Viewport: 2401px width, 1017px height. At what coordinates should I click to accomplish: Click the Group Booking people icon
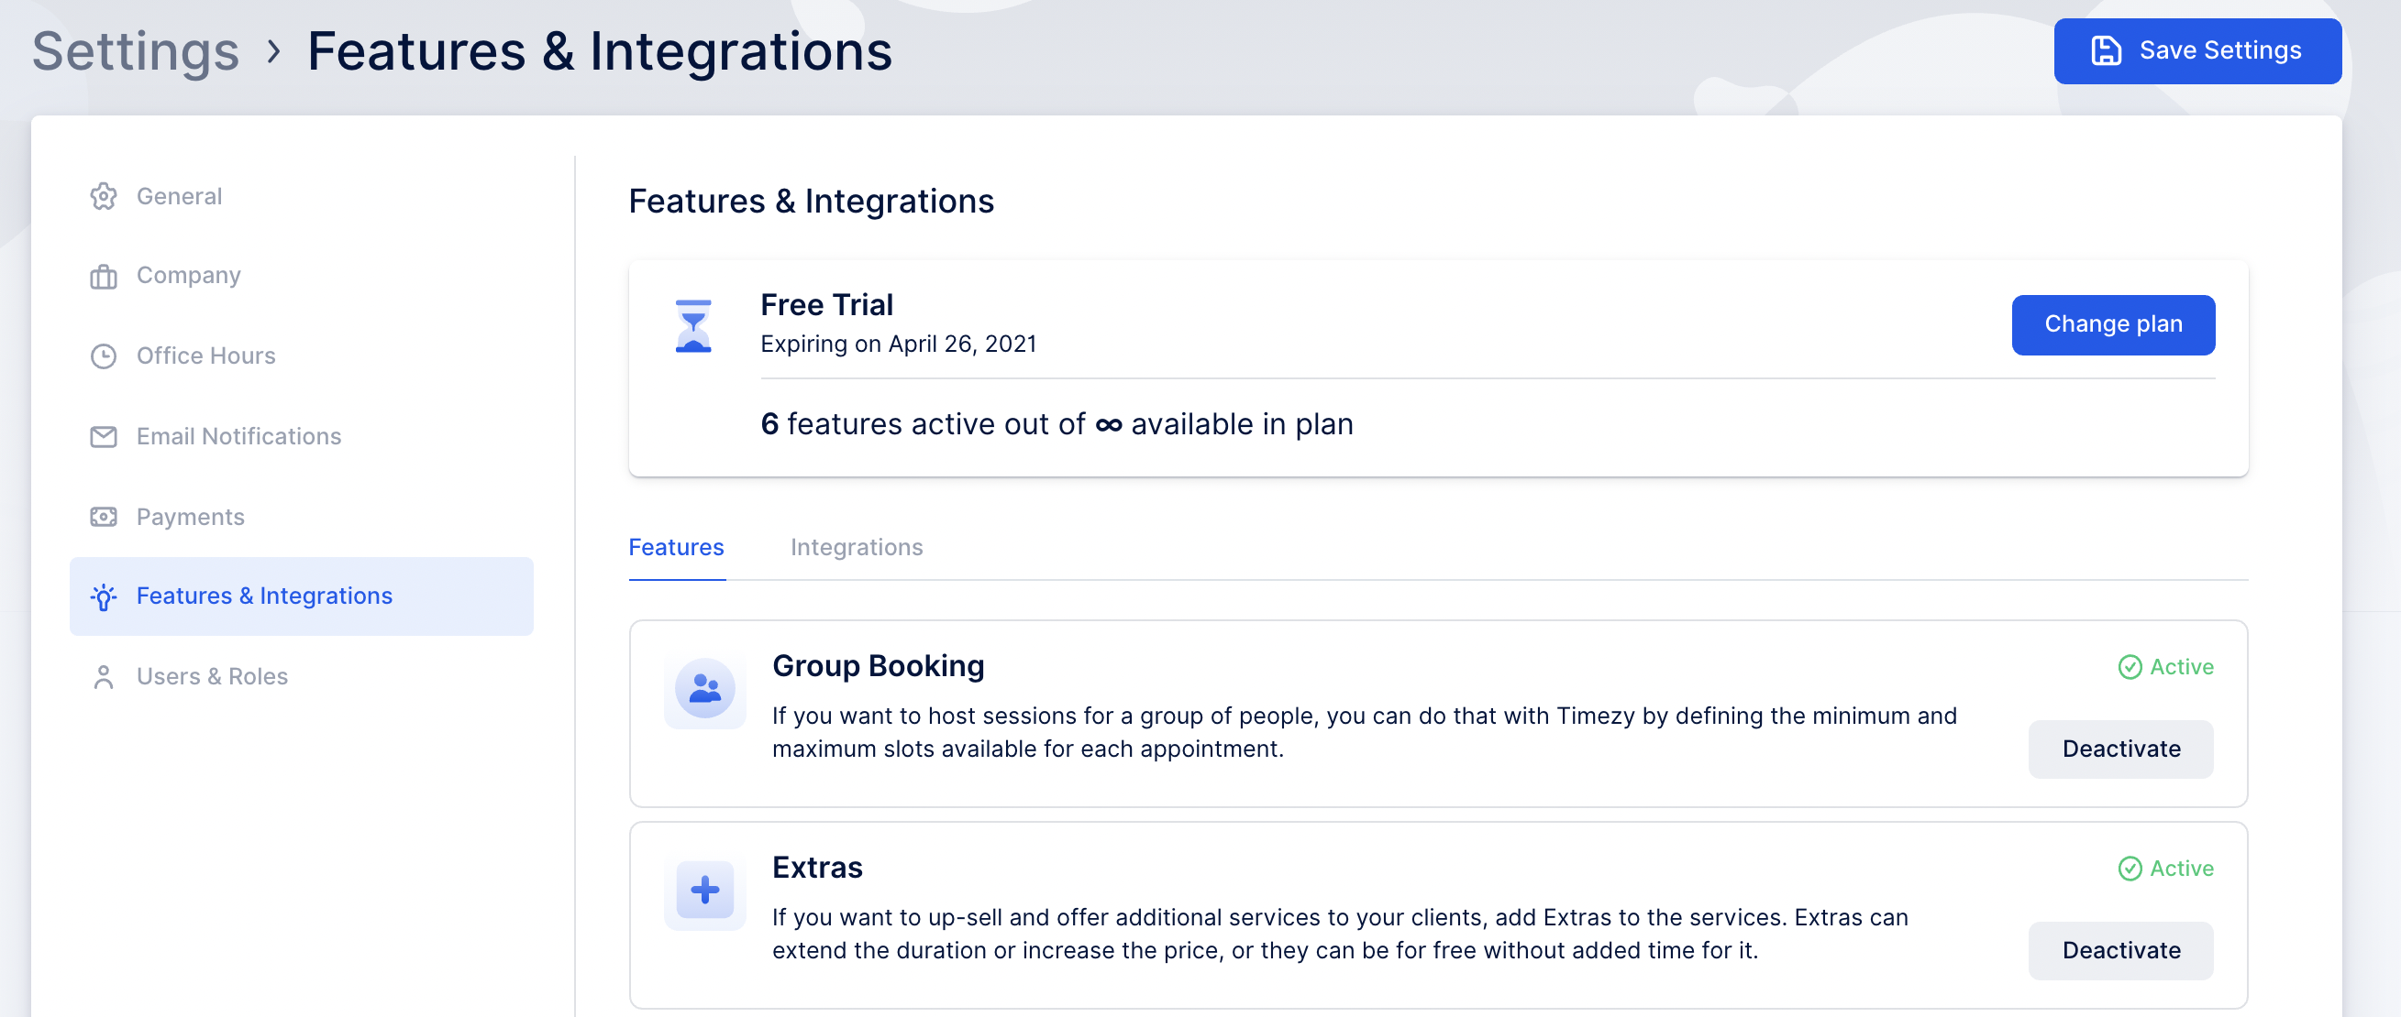pyautogui.click(x=704, y=689)
